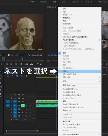Toggle lock on the top video track
The width and height of the screenshot is (108, 136).
point(11,95)
